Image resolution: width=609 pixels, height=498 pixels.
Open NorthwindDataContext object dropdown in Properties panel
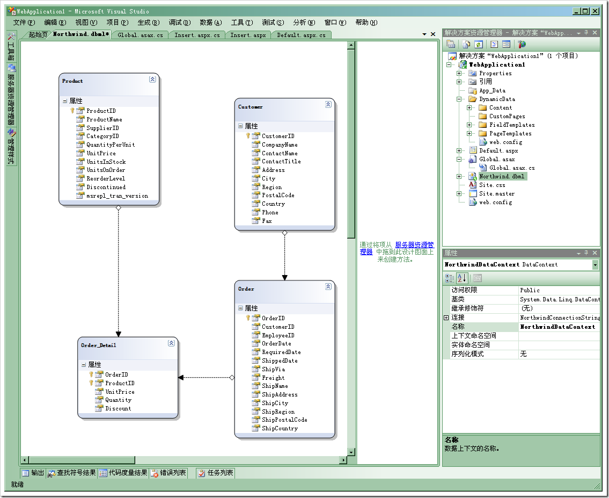click(595, 265)
